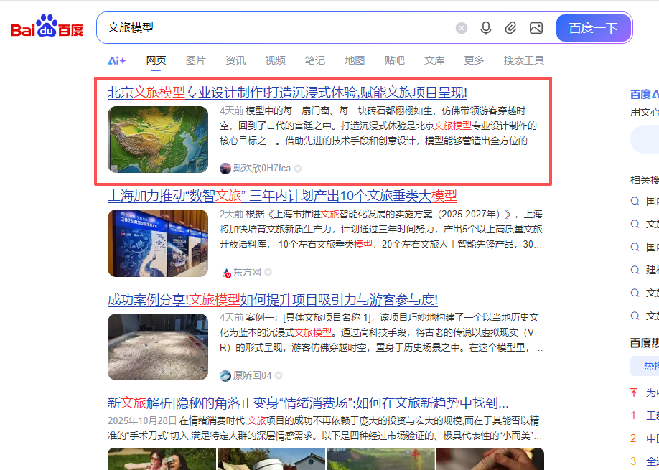Start voice search with microphone icon

(x=486, y=28)
